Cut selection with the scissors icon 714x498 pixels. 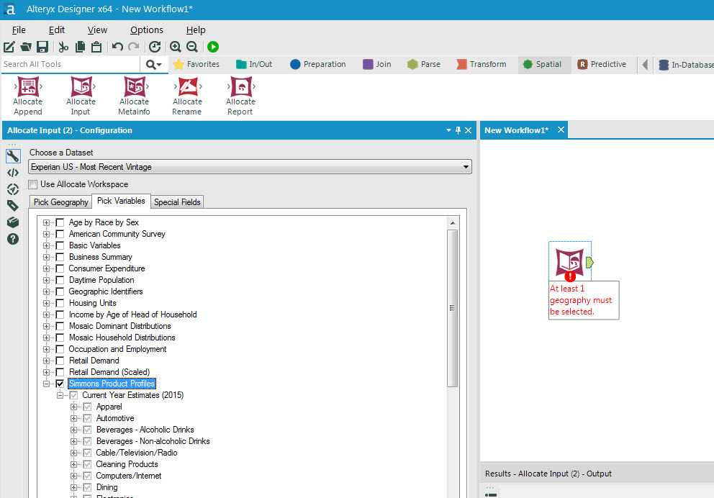pyautogui.click(x=63, y=47)
